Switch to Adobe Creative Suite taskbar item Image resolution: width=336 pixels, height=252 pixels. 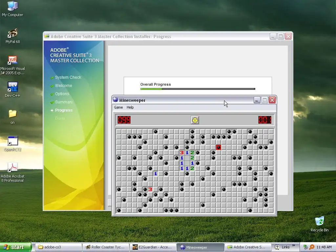pos(247,247)
